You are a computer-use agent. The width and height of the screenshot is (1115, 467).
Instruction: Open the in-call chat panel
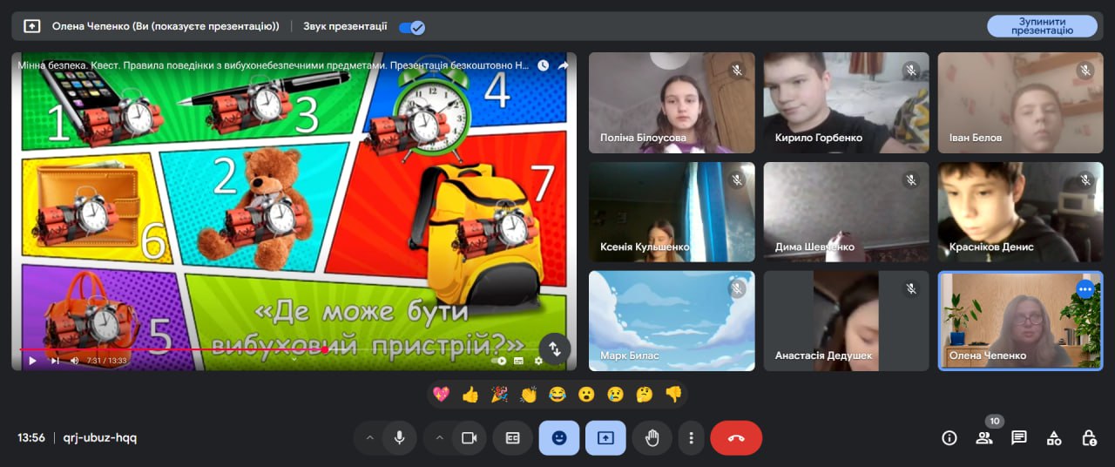coord(1018,438)
